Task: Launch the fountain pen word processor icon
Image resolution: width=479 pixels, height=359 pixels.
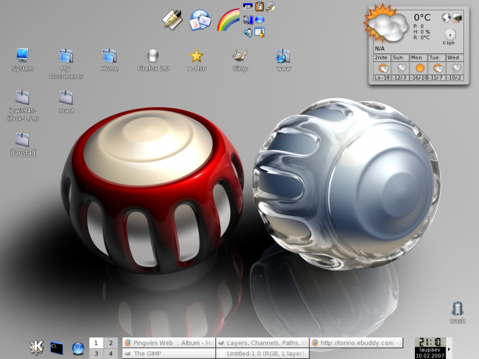Action: (x=172, y=20)
